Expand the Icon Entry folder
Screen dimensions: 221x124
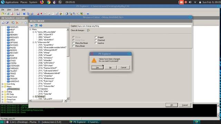coord(2,84)
